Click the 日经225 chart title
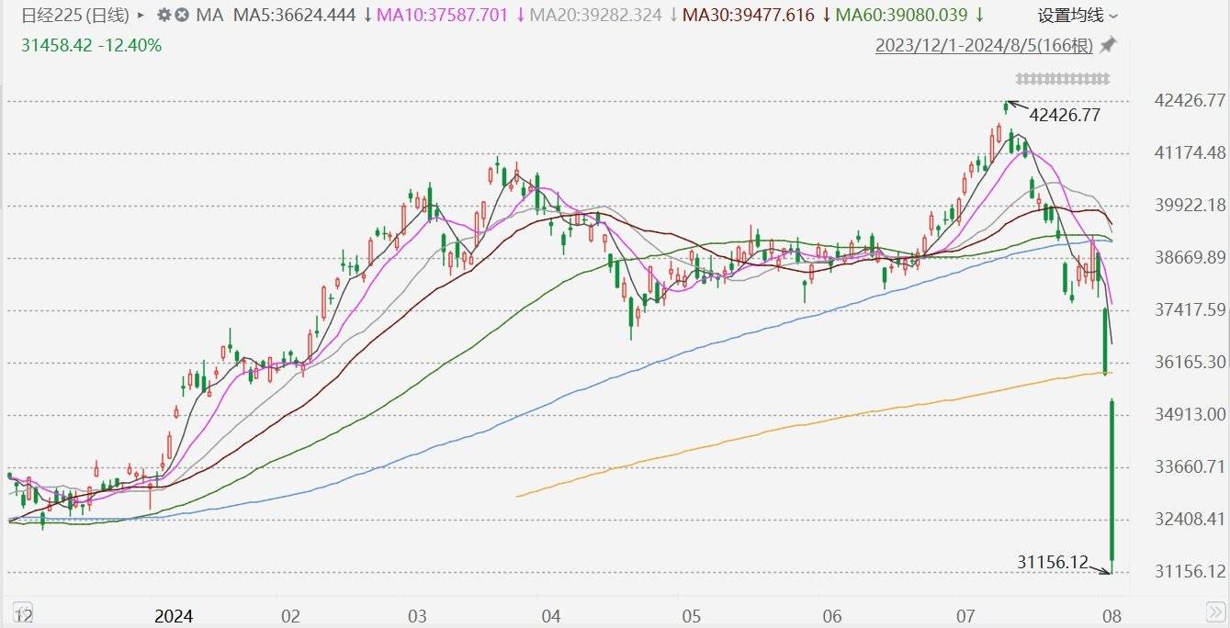 pos(75,15)
